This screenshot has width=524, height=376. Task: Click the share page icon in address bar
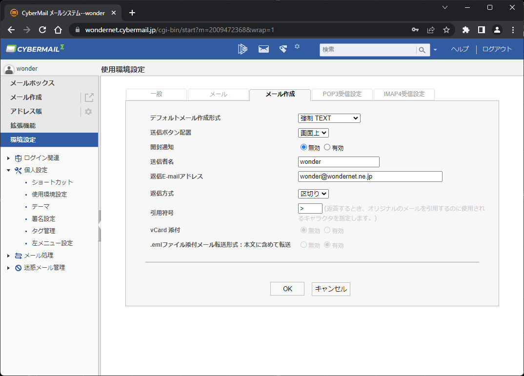[431, 30]
